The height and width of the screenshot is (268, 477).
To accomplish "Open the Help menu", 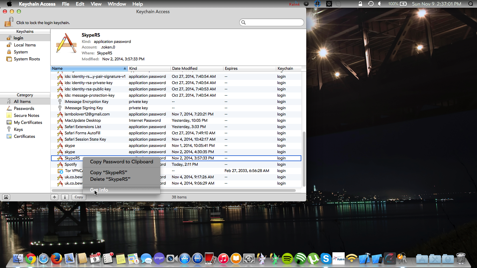I will pyautogui.click(x=138, y=4).
